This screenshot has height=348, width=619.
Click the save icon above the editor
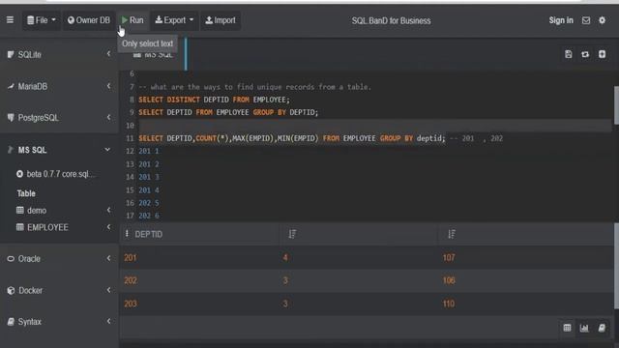point(568,54)
